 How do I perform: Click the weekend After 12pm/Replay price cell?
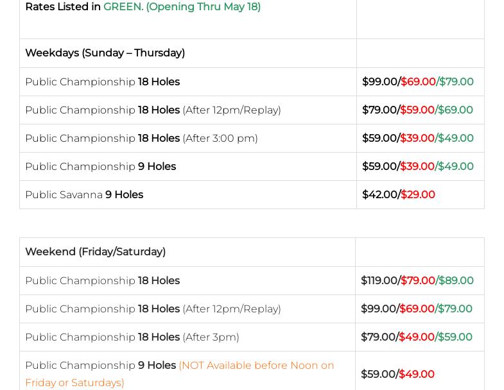point(416,309)
